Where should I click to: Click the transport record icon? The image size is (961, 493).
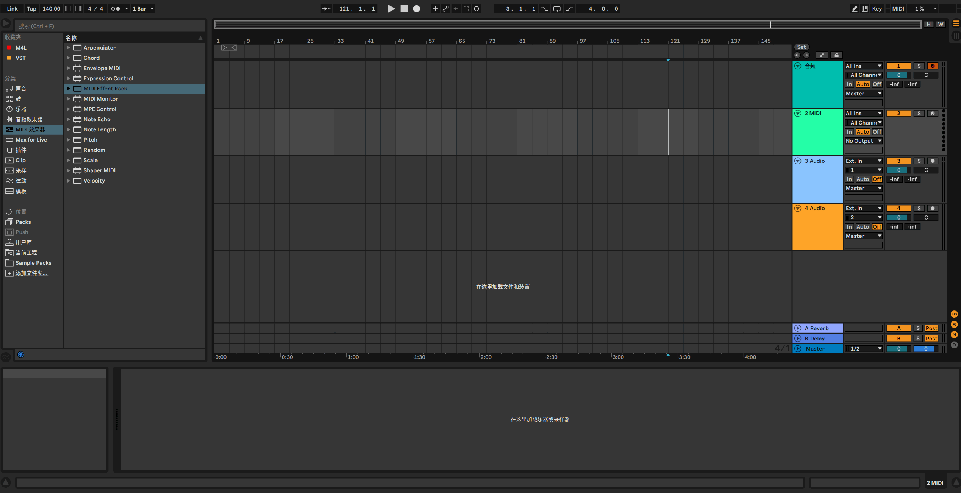point(416,9)
